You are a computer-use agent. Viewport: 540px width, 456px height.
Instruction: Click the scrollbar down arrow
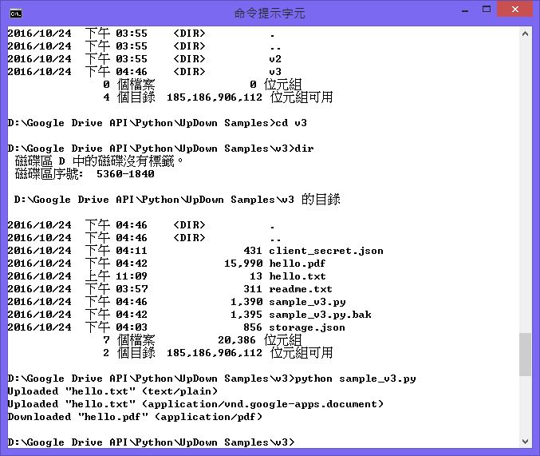coord(525,441)
